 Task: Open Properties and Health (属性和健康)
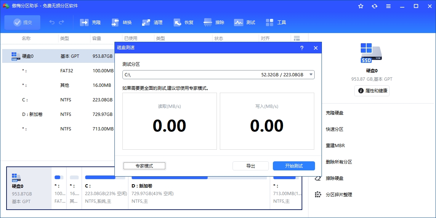[372, 91]
